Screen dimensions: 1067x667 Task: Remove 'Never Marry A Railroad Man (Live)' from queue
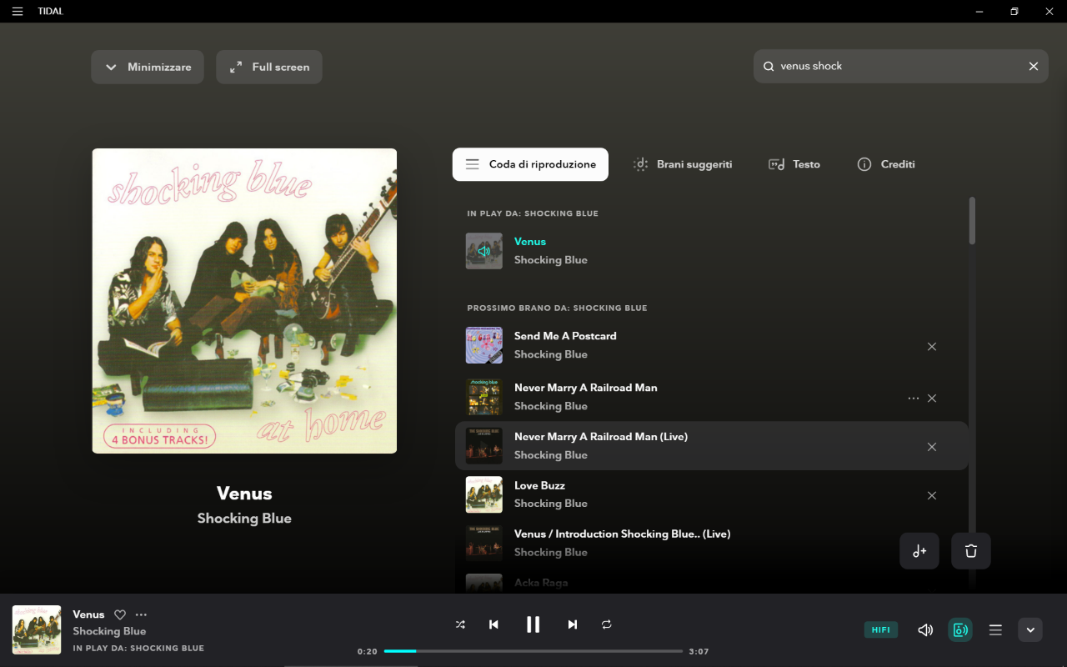[932, 447]
